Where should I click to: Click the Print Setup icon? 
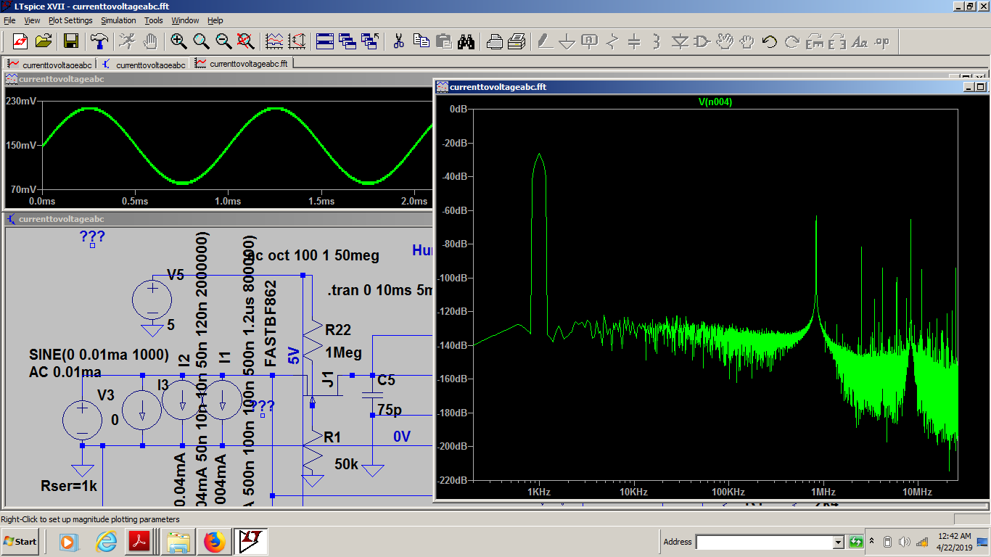tap(495, 41)
